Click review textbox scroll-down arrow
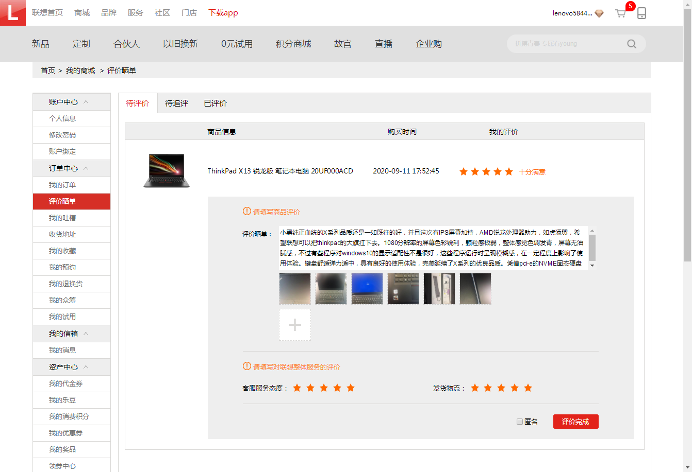Viewport: 692px width, 472px height. coord(592,266)
